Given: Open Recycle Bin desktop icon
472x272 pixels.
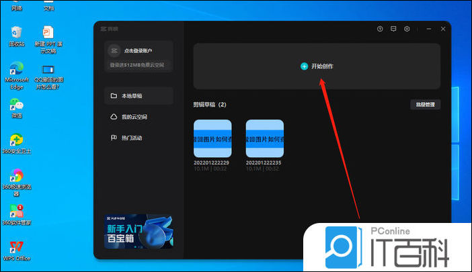Looking at the screenshot, I should coord(17,36).
